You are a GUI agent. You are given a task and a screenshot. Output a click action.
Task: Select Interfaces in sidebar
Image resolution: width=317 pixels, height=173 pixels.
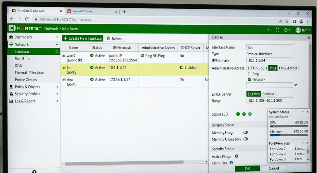click(x=34, y=52)
